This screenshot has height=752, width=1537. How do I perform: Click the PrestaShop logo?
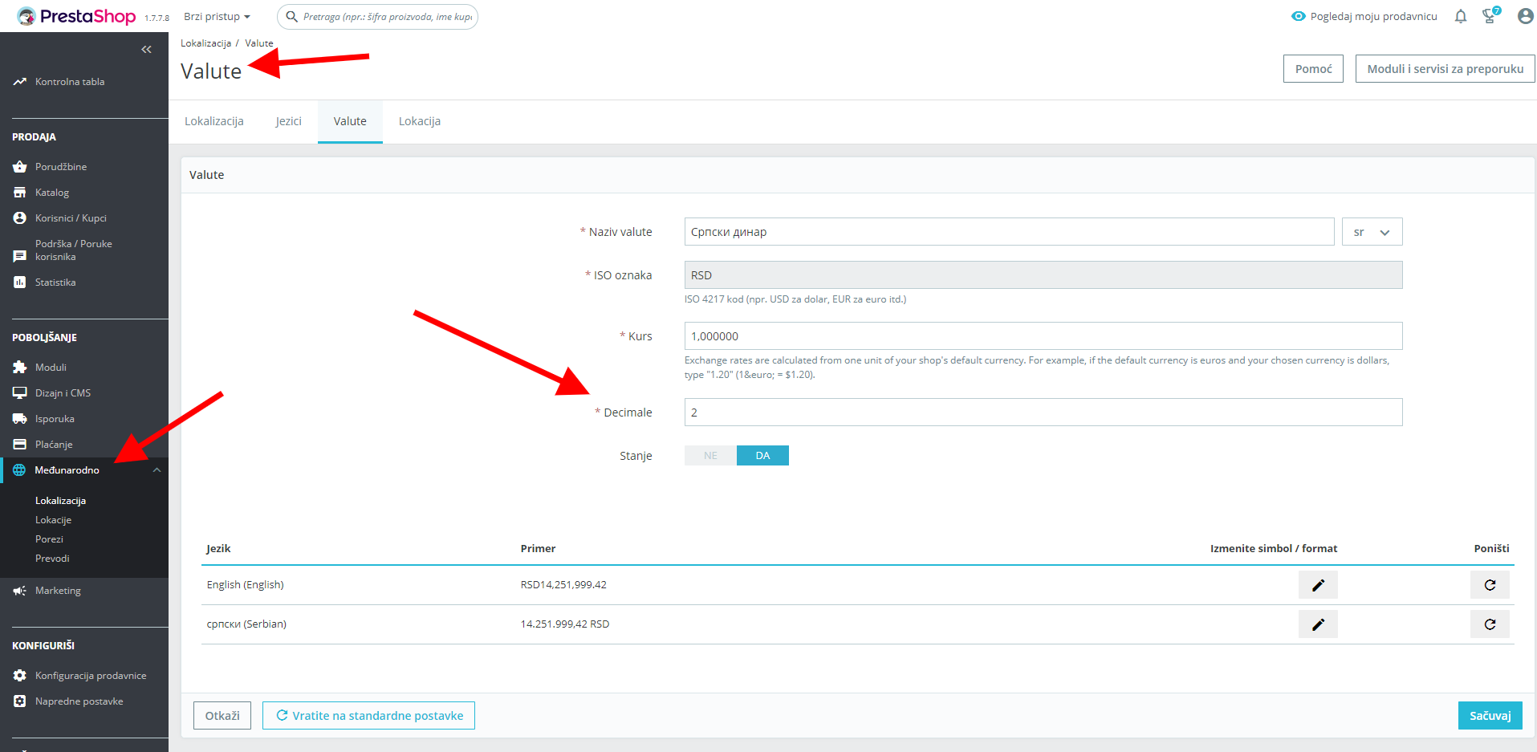pyautogui.click(x=76, y=16)
